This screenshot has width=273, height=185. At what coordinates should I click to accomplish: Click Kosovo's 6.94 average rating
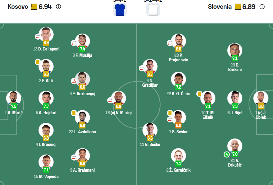pyautogui.click(x=45, y=7)
